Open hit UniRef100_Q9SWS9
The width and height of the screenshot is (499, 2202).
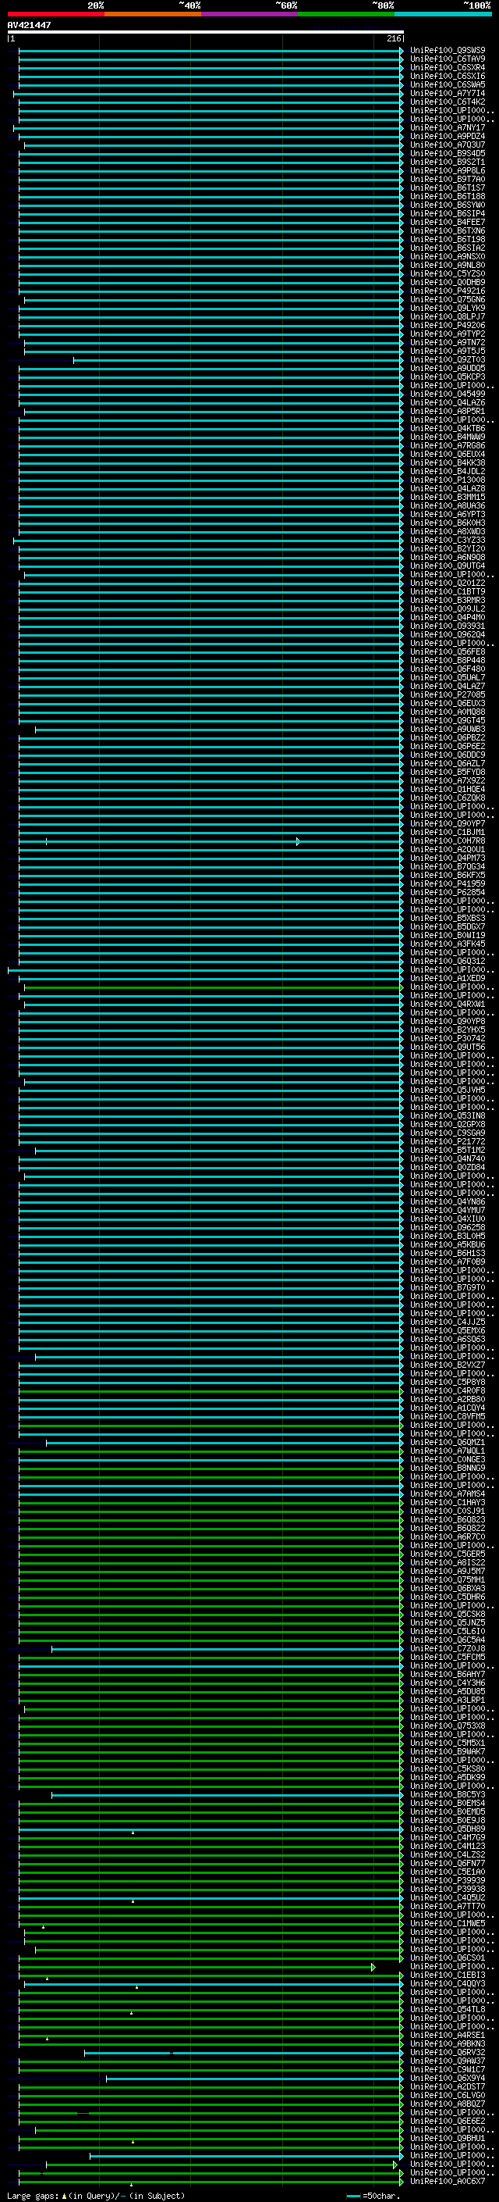(448, 51)
